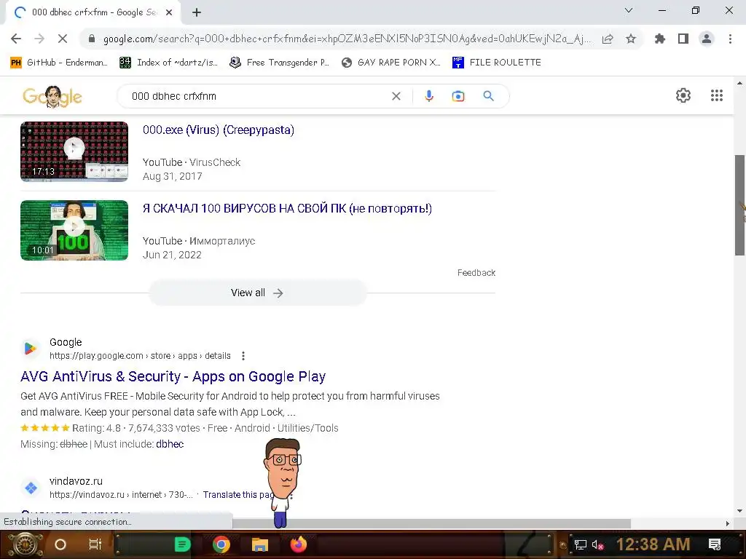Open File Explorer from taskbar
This screenshot has height=559, width=746.
pos(260,544)
